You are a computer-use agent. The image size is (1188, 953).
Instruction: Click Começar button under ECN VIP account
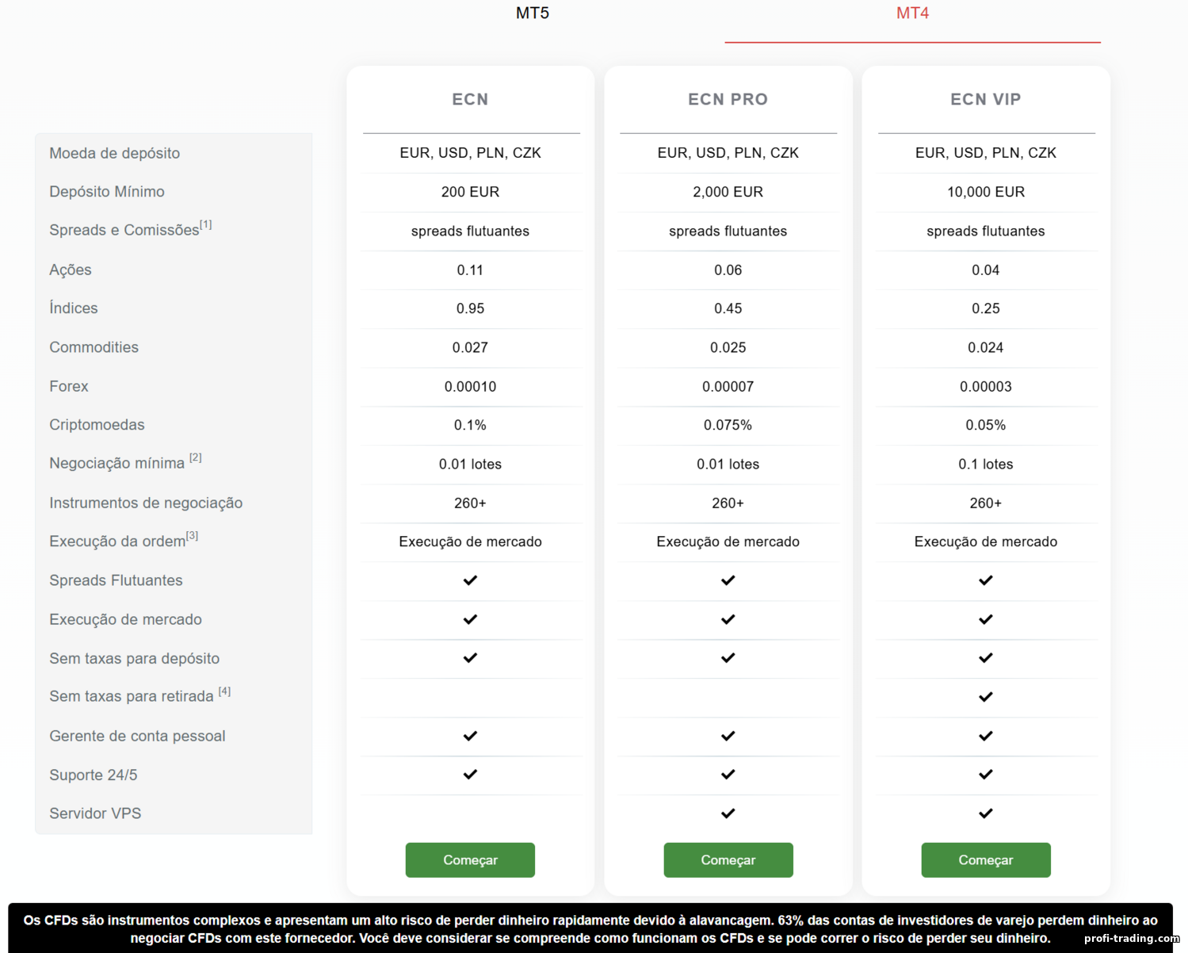pyautogui.click(x=986, y=860)
